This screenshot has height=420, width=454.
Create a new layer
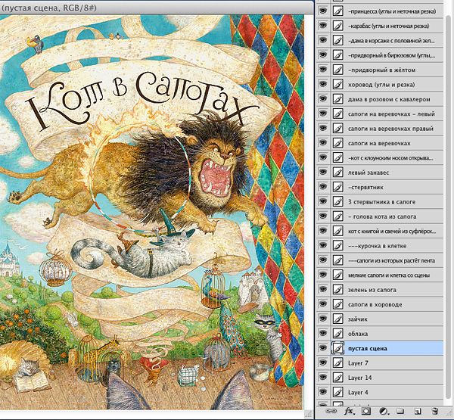(417, 412)
